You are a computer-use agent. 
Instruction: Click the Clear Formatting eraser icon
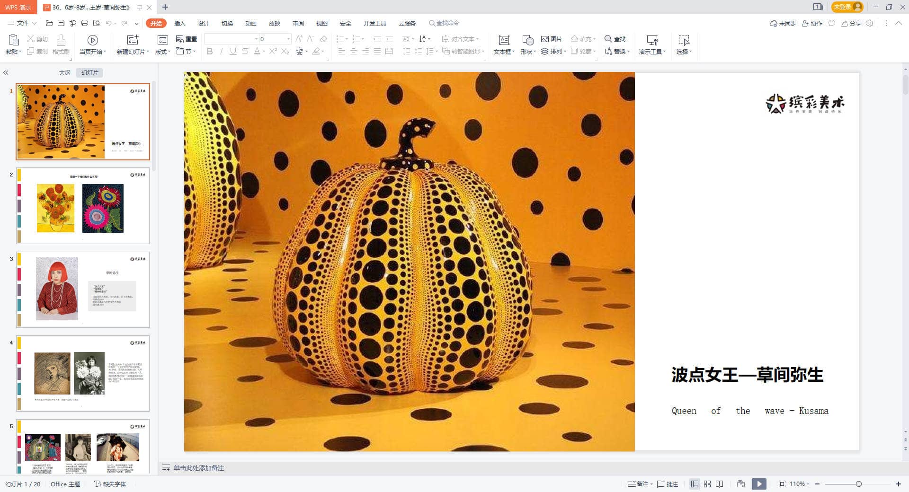[323, 39]
